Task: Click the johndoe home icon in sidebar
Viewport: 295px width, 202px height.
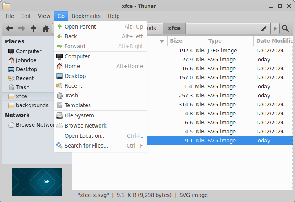Action: pyautogui.click(x=11, y=60)
